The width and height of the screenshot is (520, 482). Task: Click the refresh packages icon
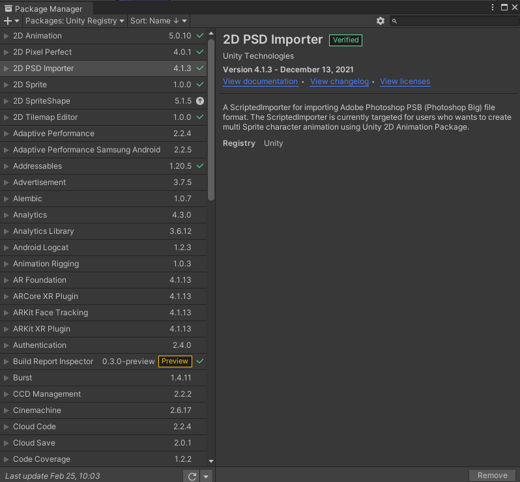pos(192,476)
